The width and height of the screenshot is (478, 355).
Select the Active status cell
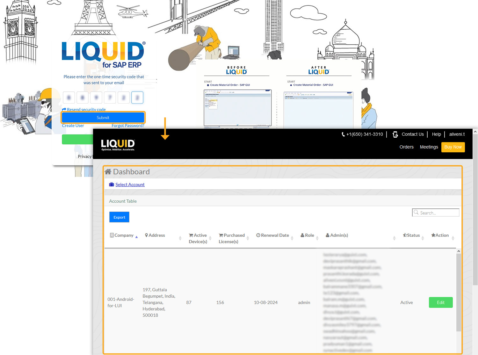pyautogui.click(x=407, y=302)
